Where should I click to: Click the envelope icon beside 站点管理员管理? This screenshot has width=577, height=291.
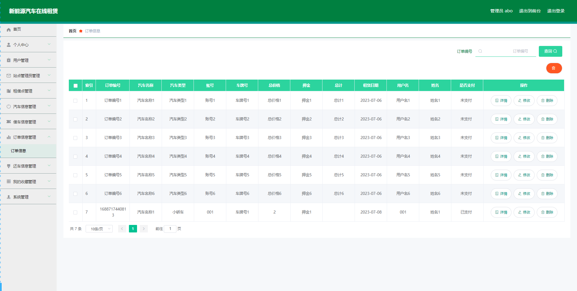point(9,76)
